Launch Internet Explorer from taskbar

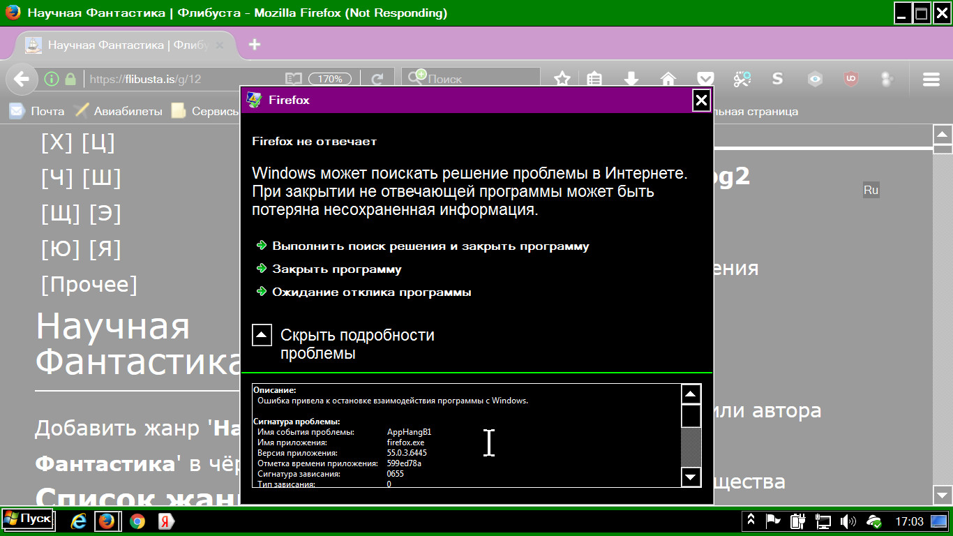pos(78,521)
